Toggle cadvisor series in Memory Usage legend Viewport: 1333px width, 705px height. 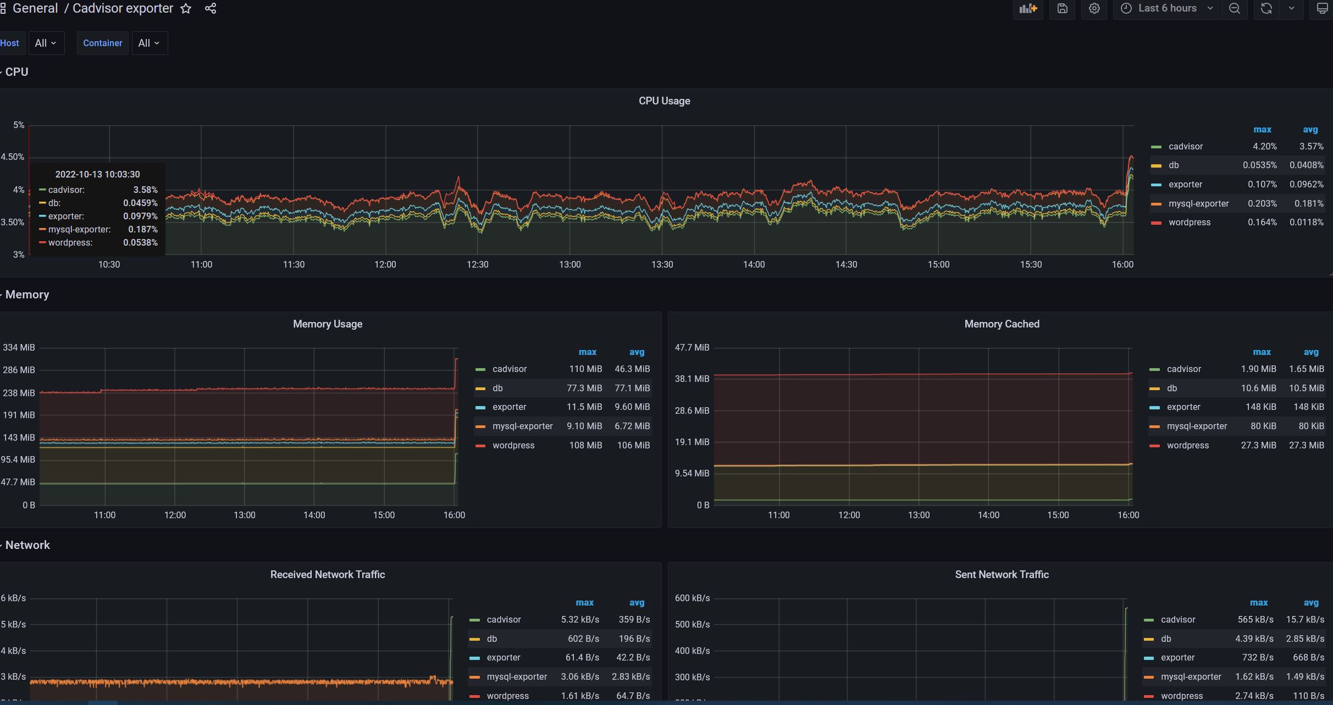click(x=510, y=369)
